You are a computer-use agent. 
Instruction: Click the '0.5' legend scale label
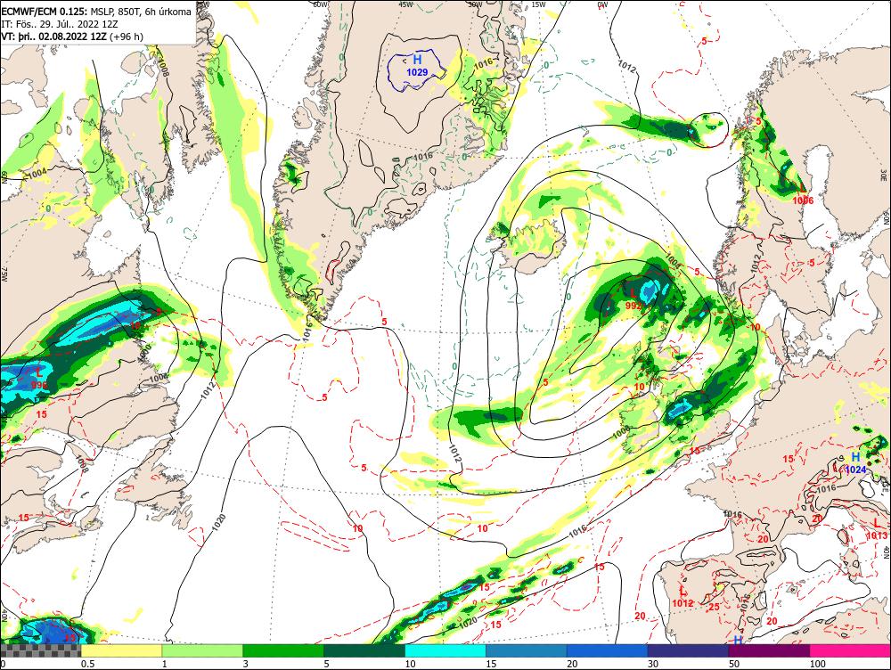(x=87, y=664)
